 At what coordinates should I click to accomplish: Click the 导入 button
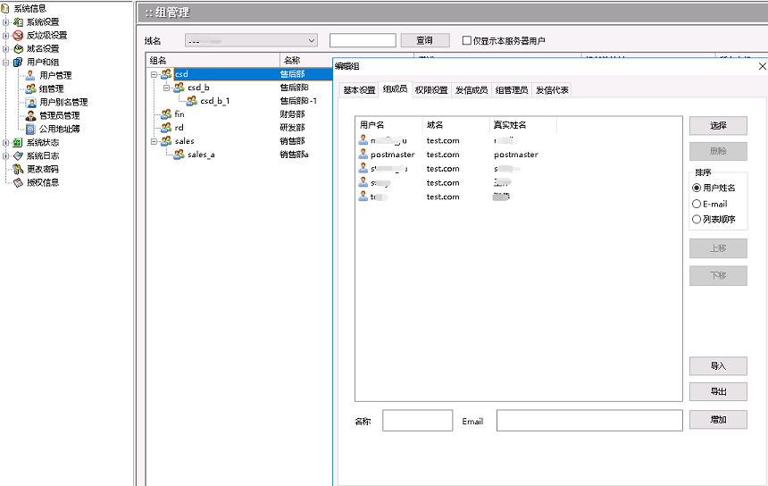tap(718, 366)
